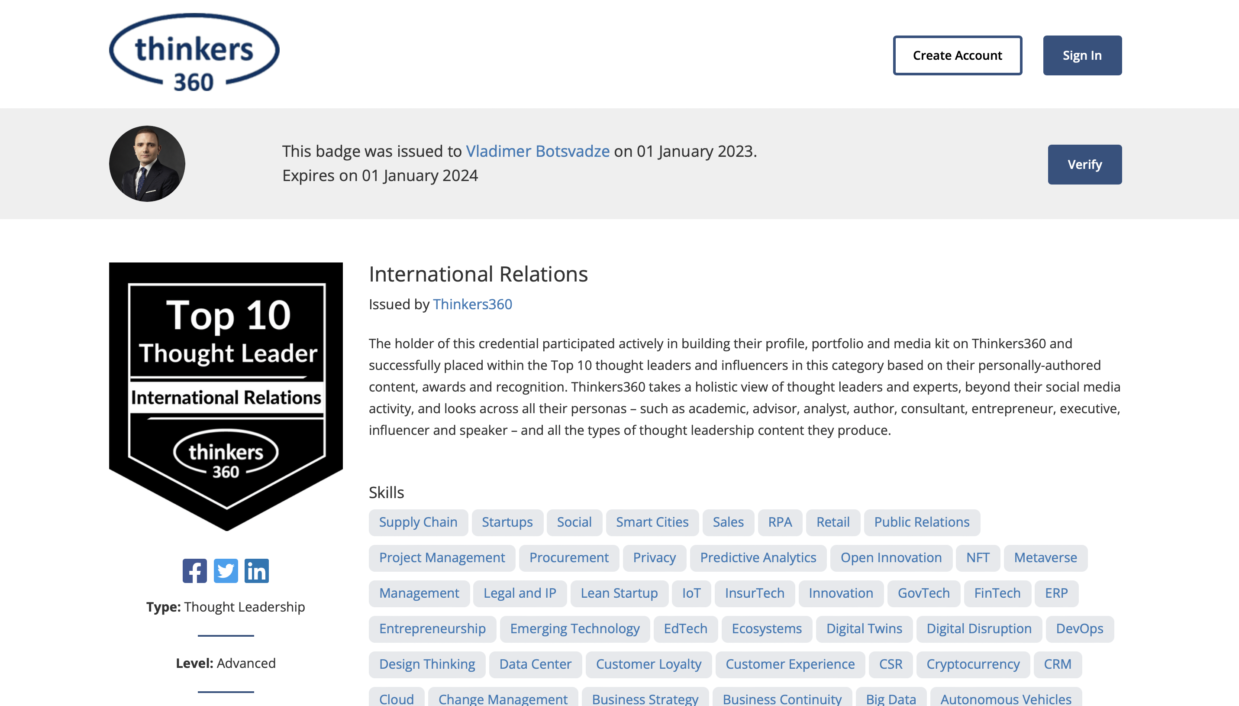Share badge on Twitter
This screenshot has width=1239, height=706.
coord(226,571)
